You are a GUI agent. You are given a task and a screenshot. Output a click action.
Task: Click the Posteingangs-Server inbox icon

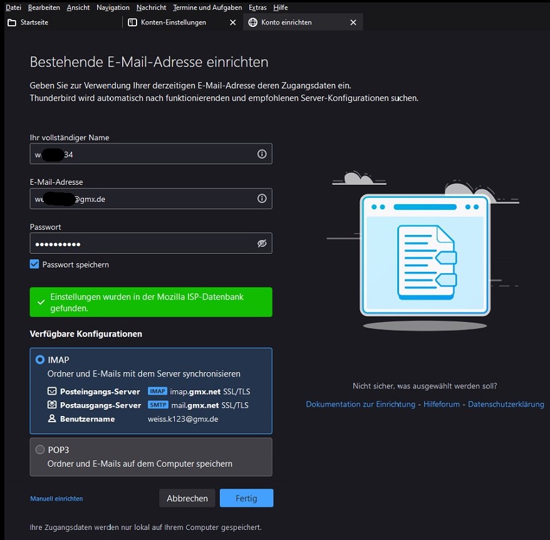point(53,391)
